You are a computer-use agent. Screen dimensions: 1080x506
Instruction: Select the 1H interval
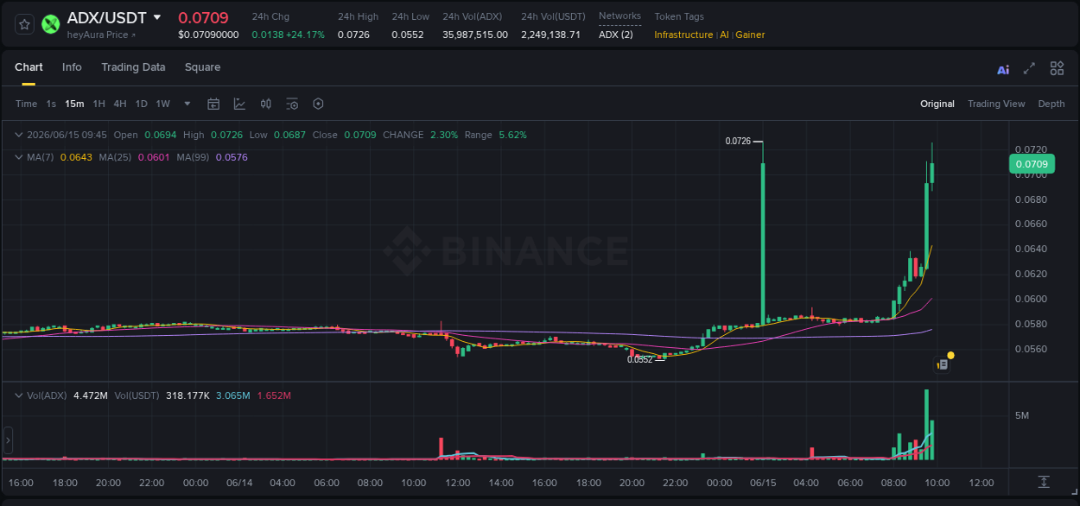click(98, 104)
